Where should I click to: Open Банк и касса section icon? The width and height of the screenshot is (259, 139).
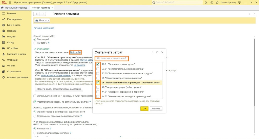4,25
